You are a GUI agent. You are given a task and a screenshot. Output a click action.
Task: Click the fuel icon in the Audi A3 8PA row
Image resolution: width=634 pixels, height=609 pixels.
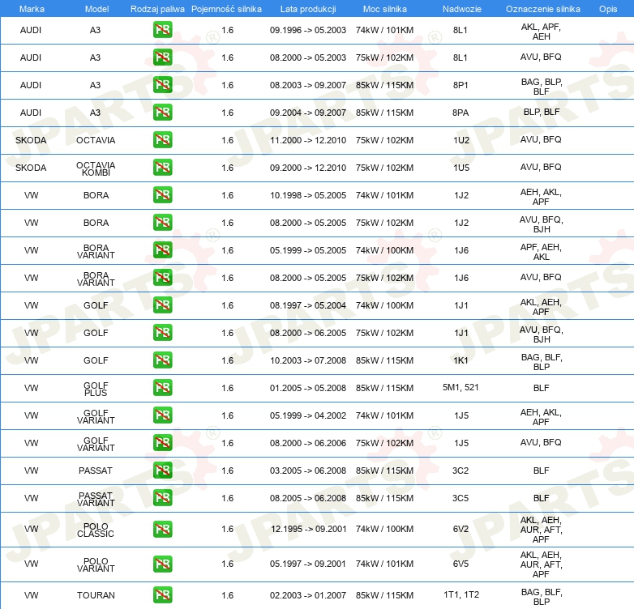click(162, 113)
